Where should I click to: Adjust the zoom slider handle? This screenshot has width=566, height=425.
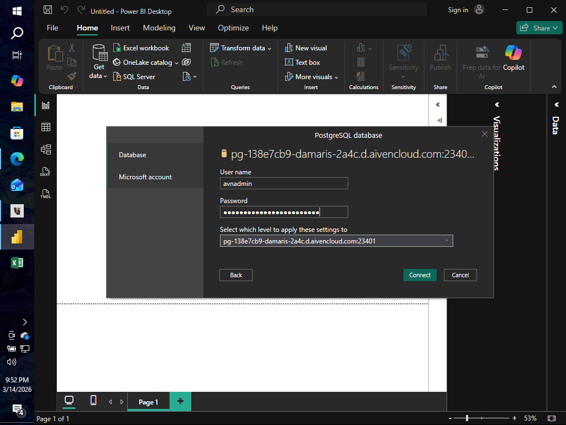[x=467, y=418]
